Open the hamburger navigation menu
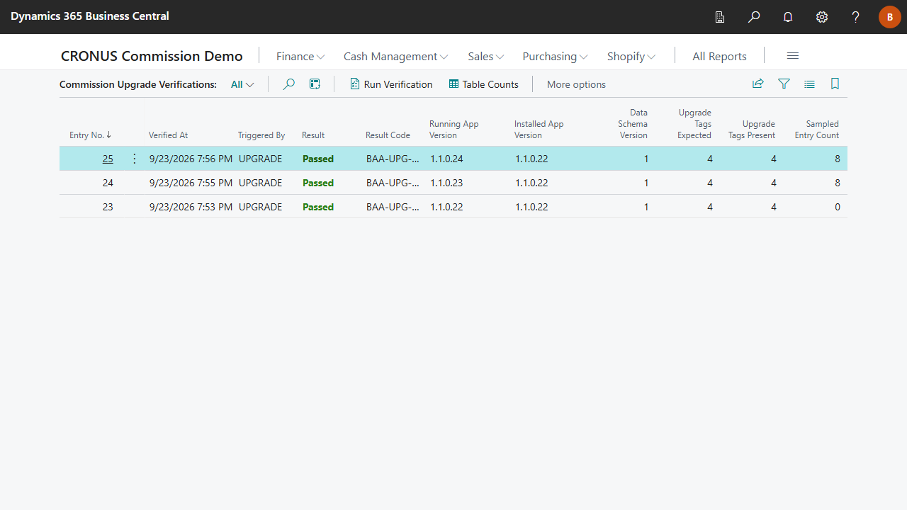 (793, 56)
